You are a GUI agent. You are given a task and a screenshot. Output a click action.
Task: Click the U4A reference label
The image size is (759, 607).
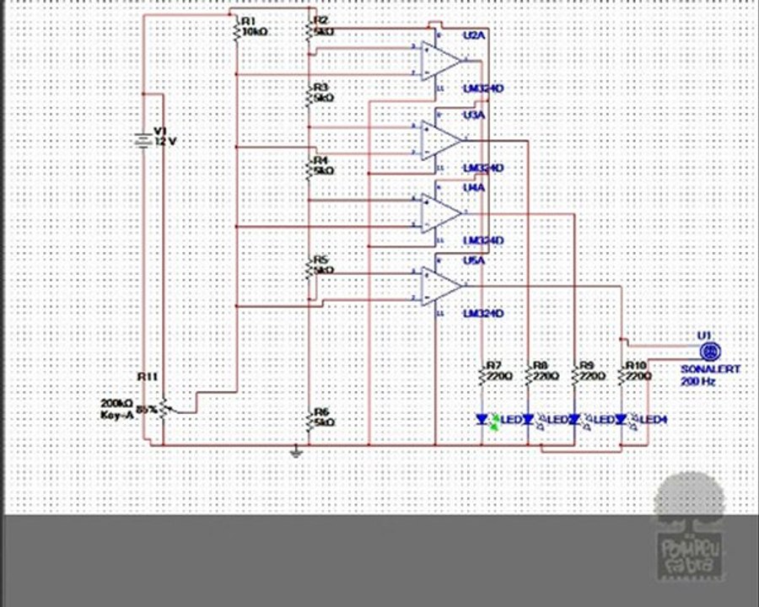tap(474, 187)
